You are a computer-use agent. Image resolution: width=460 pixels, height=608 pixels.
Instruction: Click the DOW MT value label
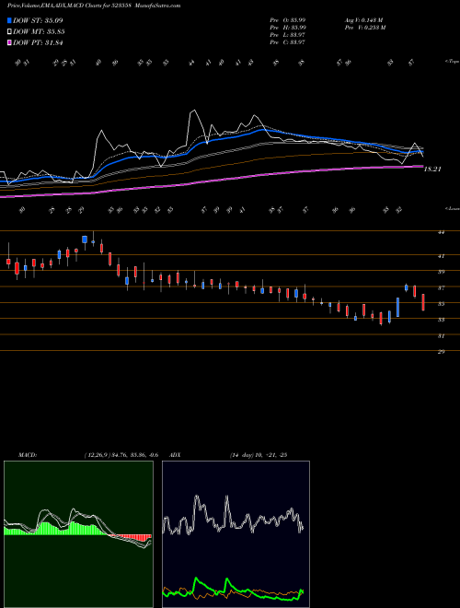tap(39, 32)
